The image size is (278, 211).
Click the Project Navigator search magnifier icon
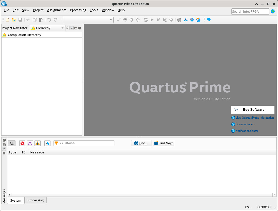67,28
